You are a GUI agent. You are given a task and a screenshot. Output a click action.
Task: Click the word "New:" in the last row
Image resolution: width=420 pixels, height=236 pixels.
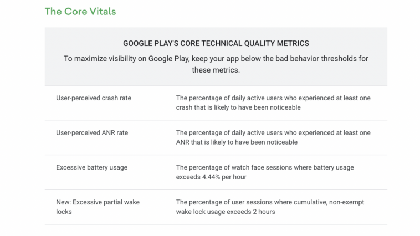pos(65,202)
